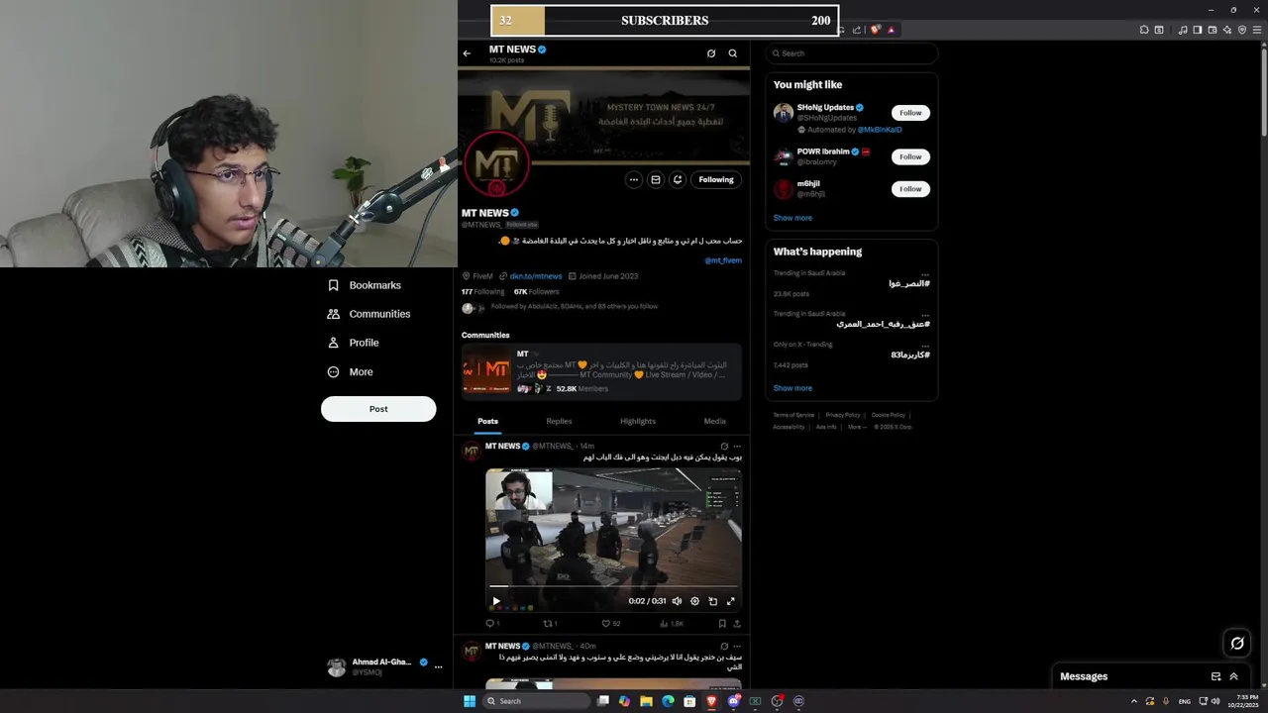The height and width of the screenshot is (713, 1268).
Task: Click Show more under You might like
Action: tap(792, 218)
